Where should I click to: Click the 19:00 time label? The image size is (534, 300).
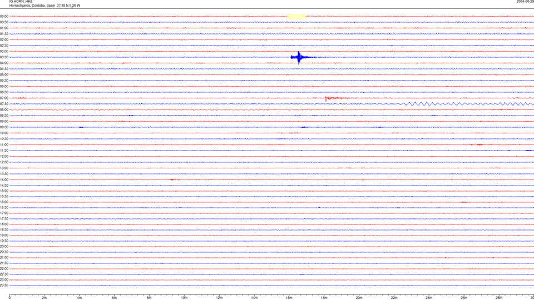4,236
